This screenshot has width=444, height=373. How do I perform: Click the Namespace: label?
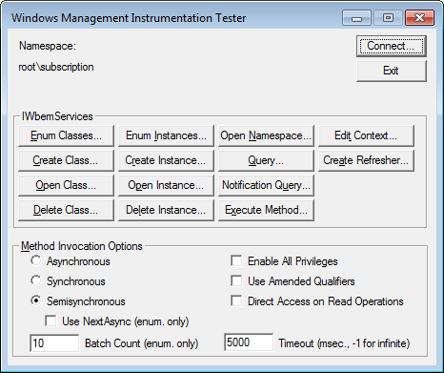click(48, 46)
